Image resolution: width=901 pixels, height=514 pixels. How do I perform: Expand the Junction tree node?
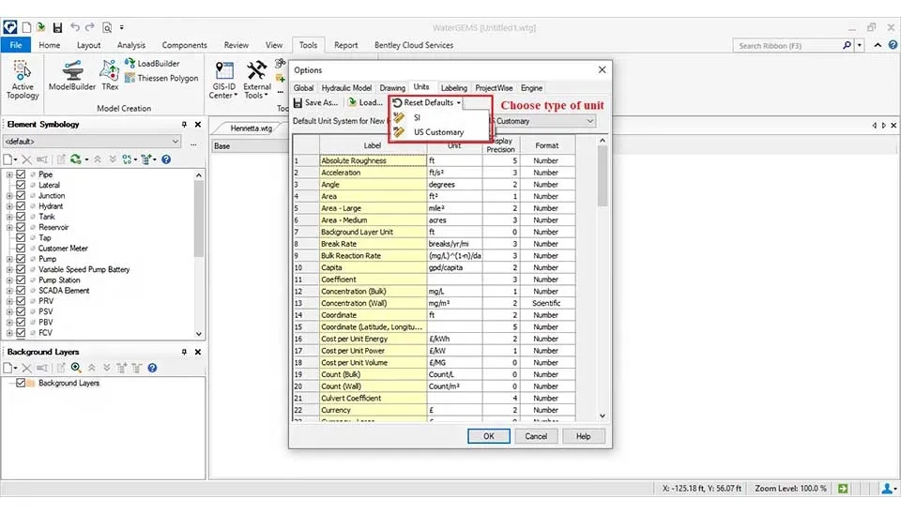click(9, 196)
